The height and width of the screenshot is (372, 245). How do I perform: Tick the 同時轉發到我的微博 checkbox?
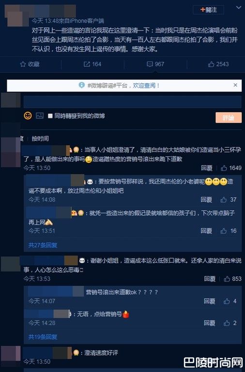(x=50, y=116)
